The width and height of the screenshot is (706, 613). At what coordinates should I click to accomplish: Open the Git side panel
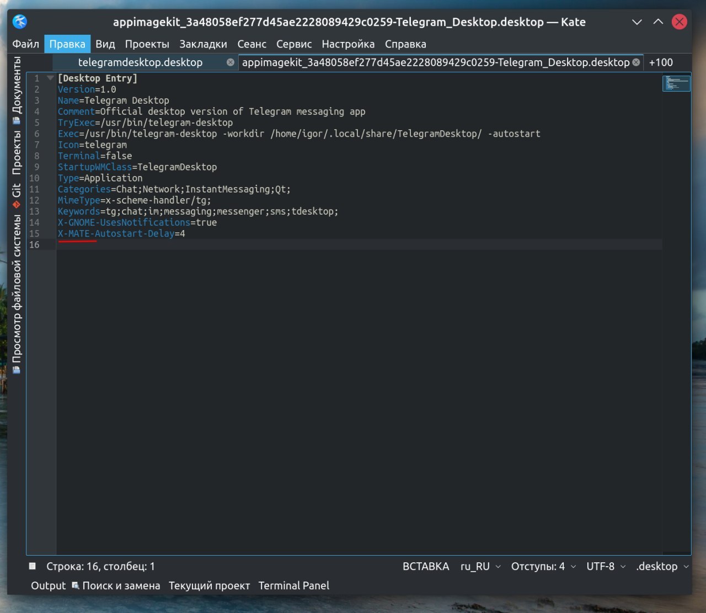17,195
